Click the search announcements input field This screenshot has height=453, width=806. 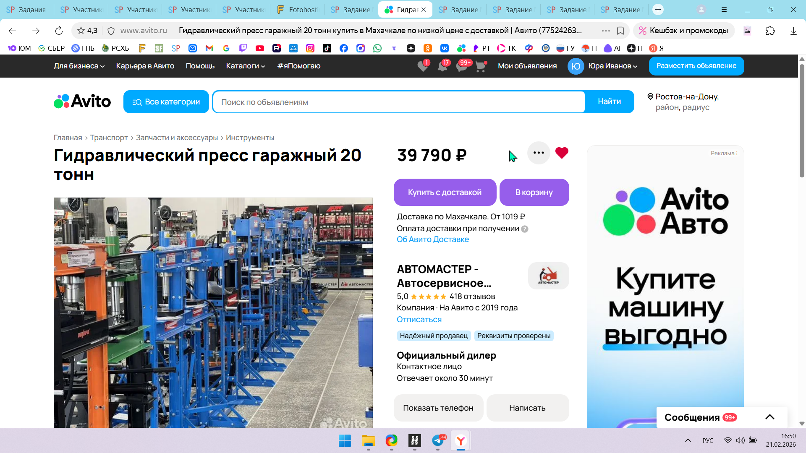coord(399,102)
